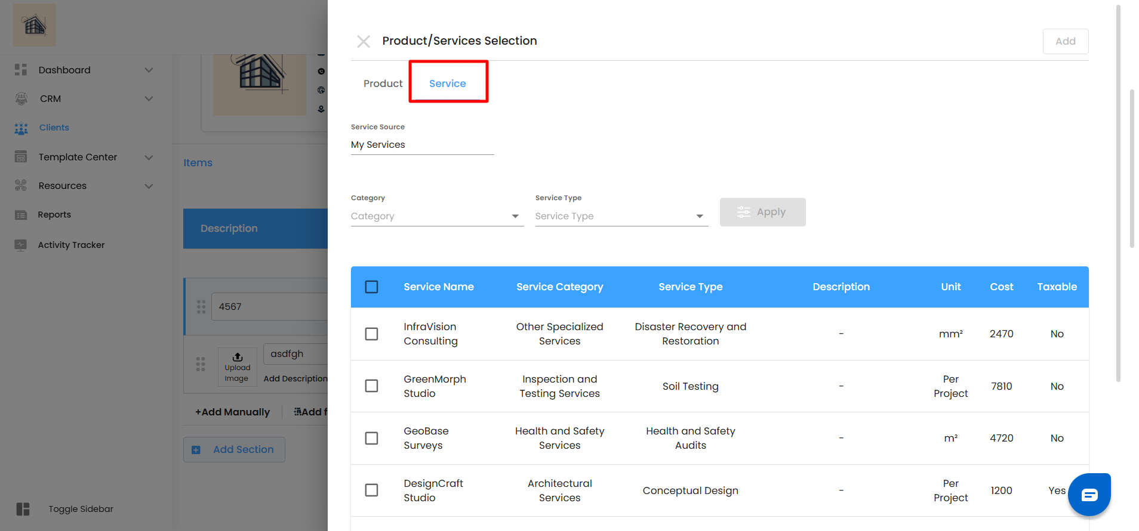Switch to the Product tab
Screen dimensions: 1139x531
(383, 83)
